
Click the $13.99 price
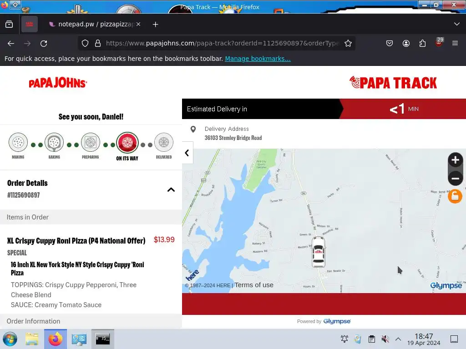pos(164,240)
